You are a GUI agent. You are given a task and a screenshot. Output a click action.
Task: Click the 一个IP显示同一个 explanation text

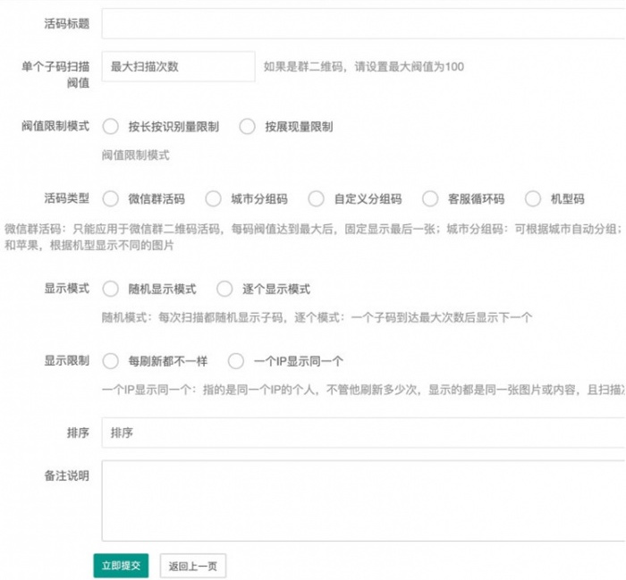pos(363,390)
